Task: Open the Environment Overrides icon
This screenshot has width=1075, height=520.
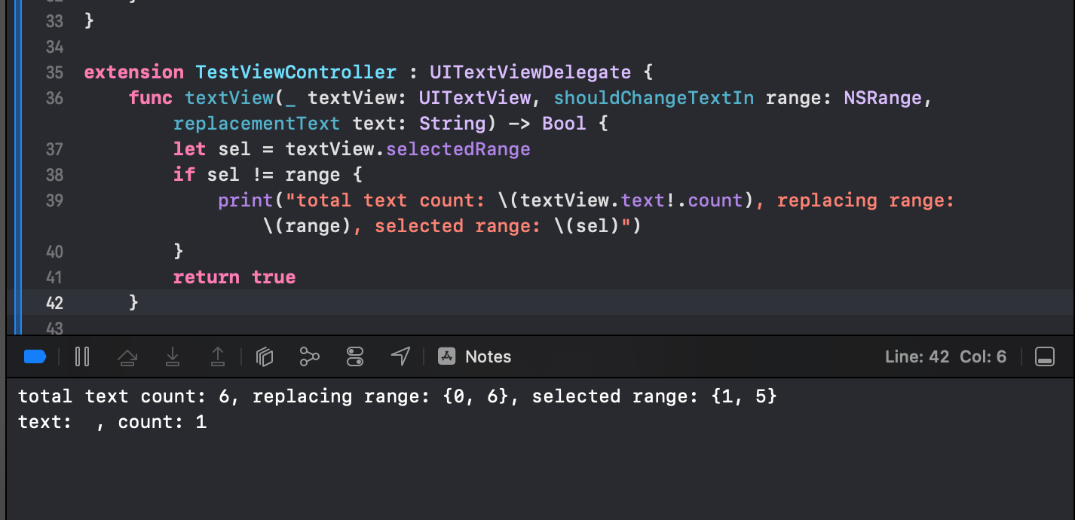Action: pyautogui.click(x=355, y=356)
